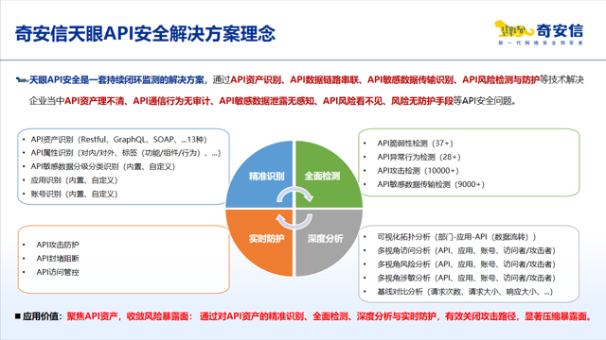Click bullet 应用识别 (内置、自定义)
The width and height of the screenshot is (606, 340).
point(74,180)
